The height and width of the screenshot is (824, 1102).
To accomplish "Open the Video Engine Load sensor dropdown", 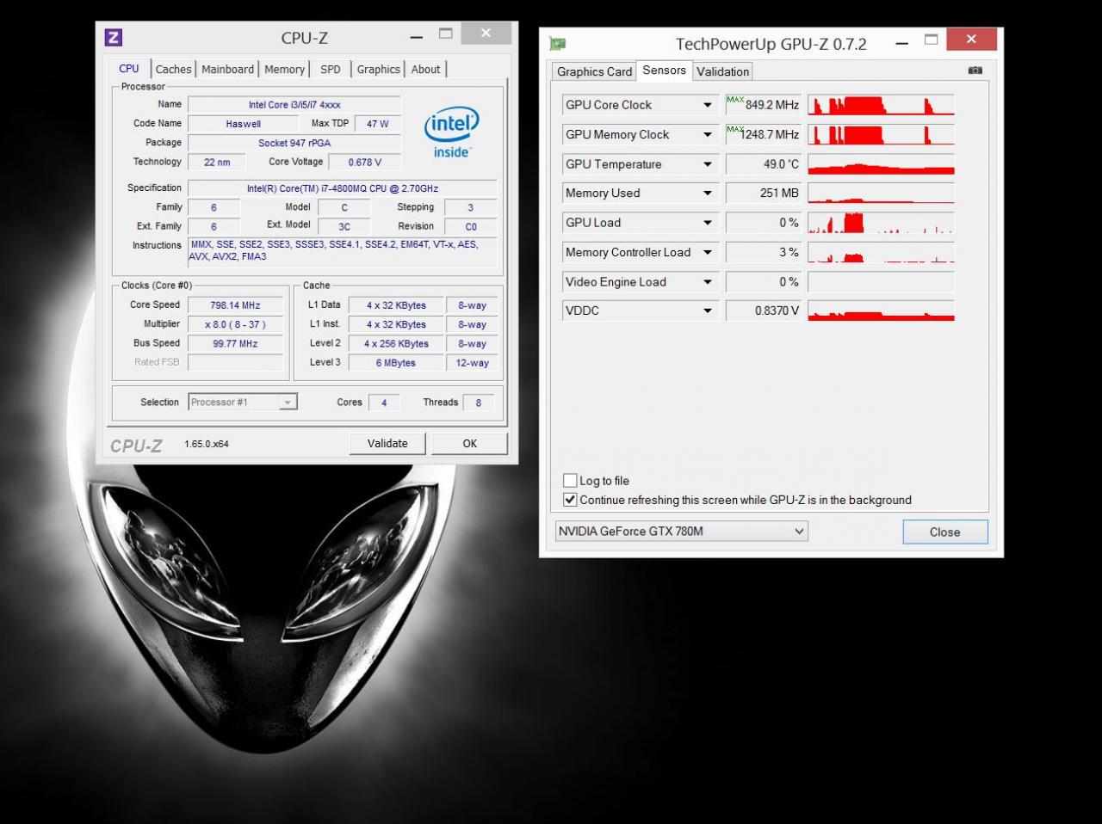I will [x=708, y=282].
